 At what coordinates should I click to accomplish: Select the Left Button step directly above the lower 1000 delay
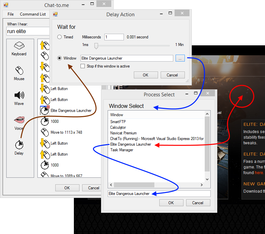tap(59, 154)
